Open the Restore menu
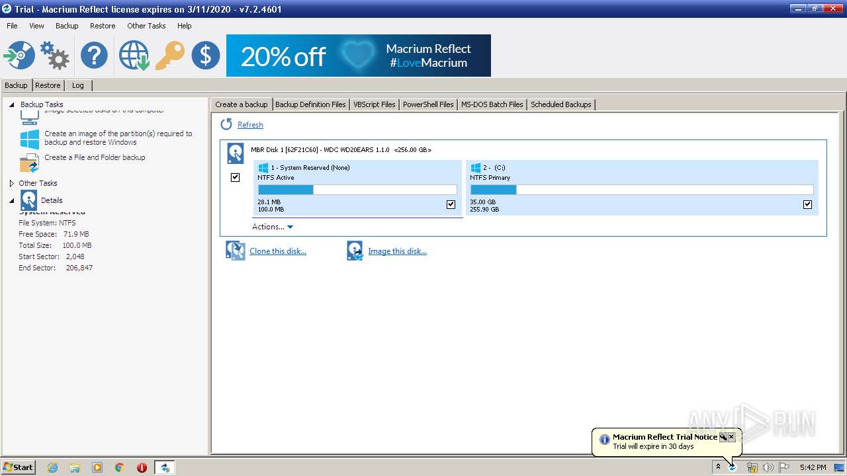Viewport: 847px width, 476px height. tap(103, 26)
